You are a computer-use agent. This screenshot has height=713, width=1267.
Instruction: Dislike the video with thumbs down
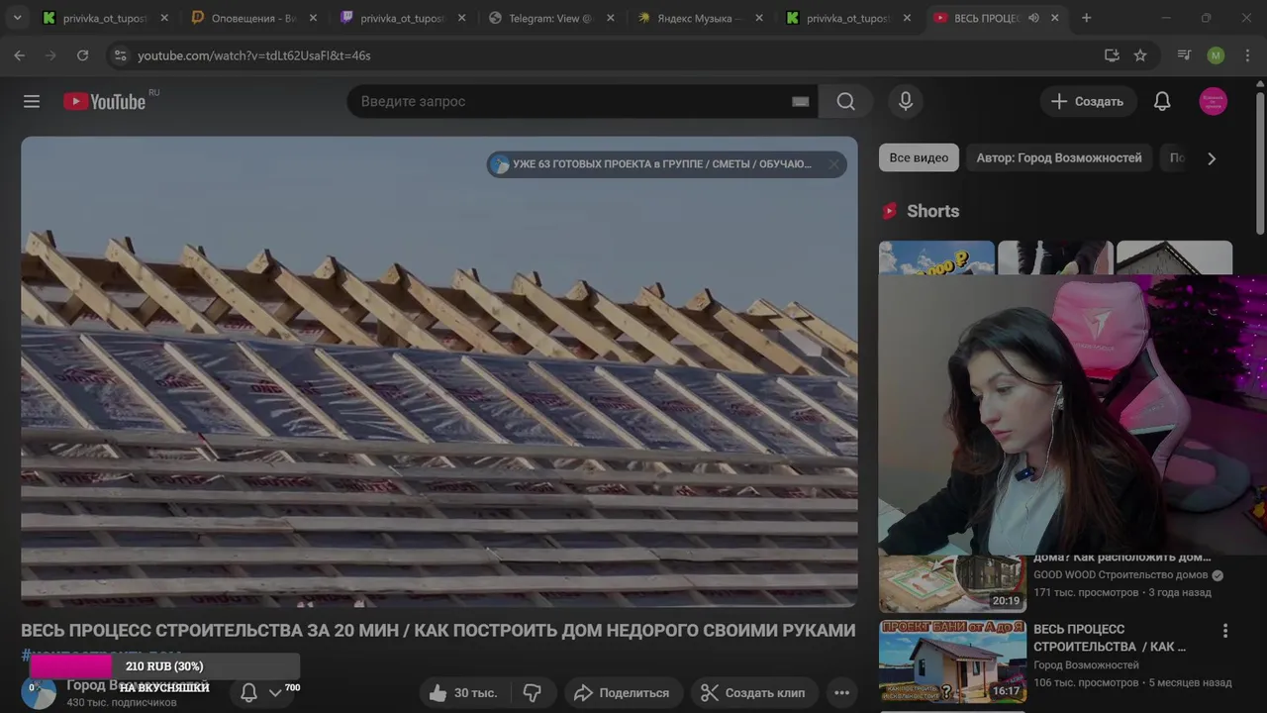[532, 693]
